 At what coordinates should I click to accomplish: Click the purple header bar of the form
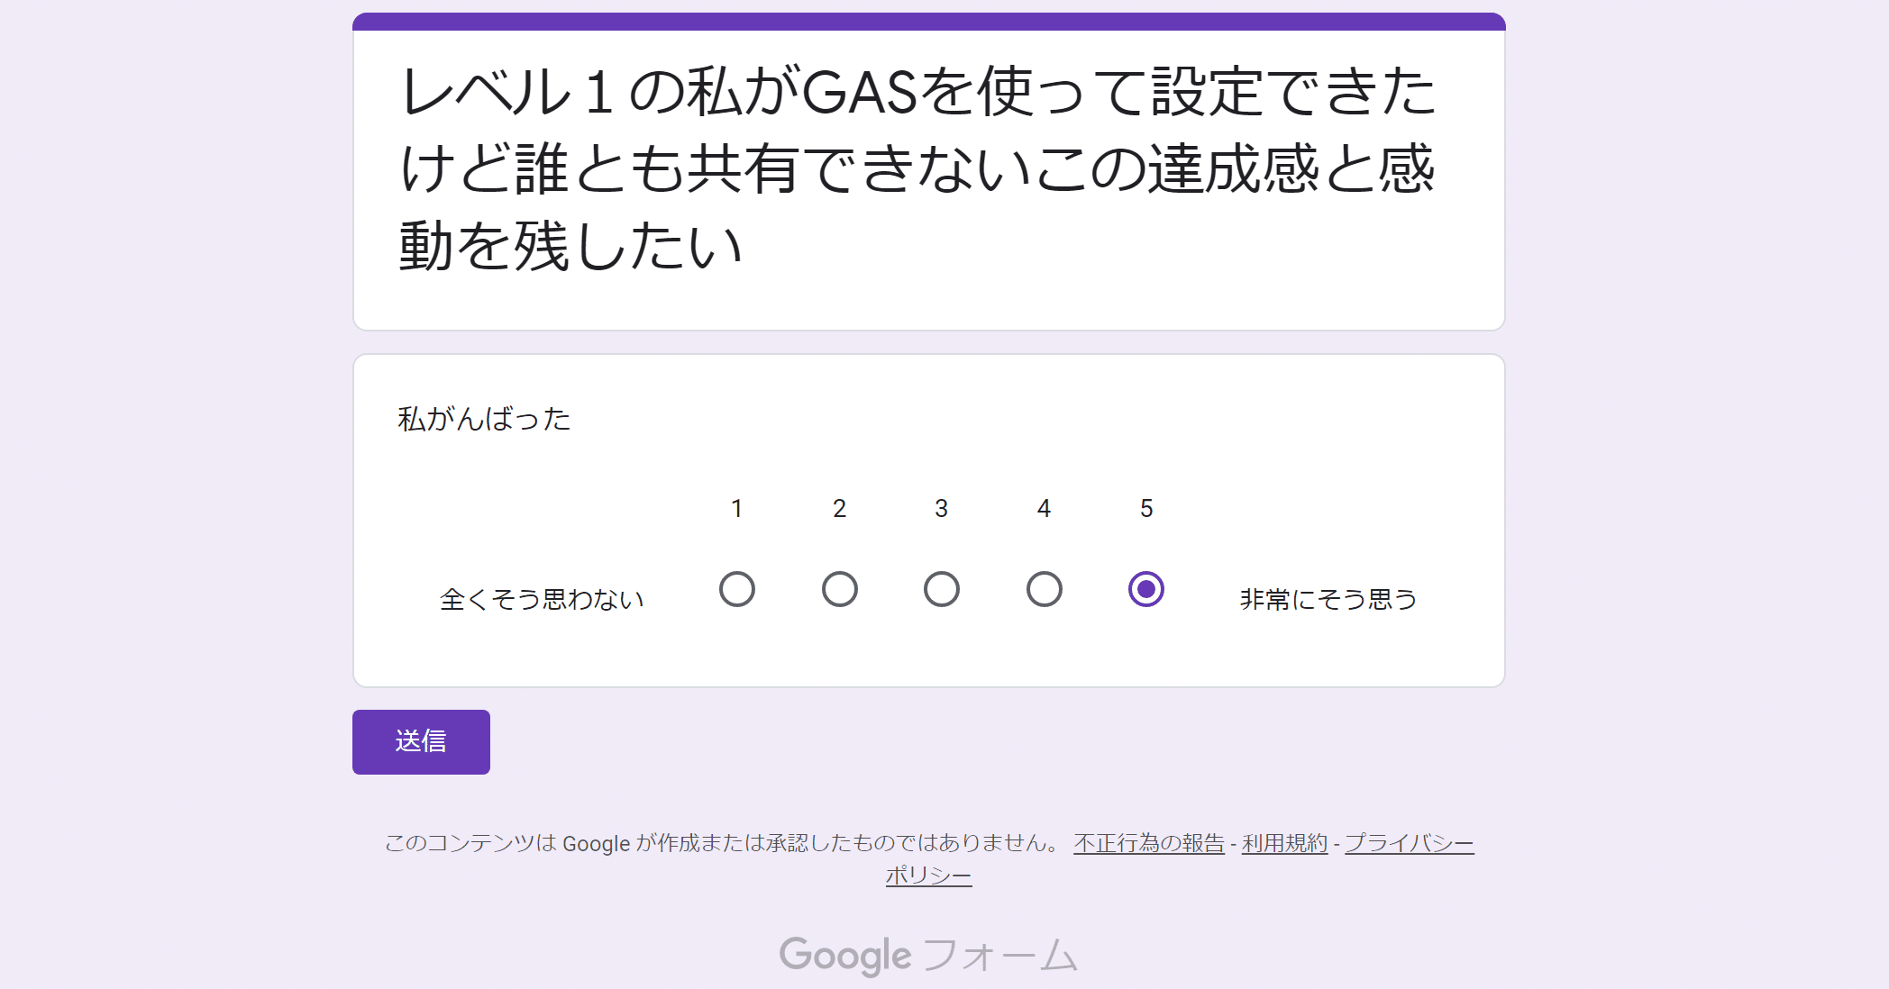point(928,16)
